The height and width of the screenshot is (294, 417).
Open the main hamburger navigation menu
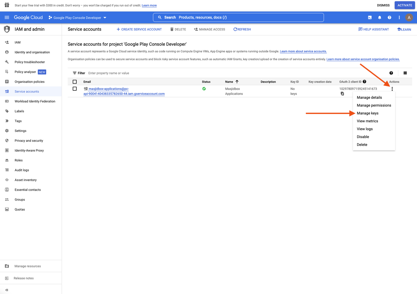coord(7,17)
